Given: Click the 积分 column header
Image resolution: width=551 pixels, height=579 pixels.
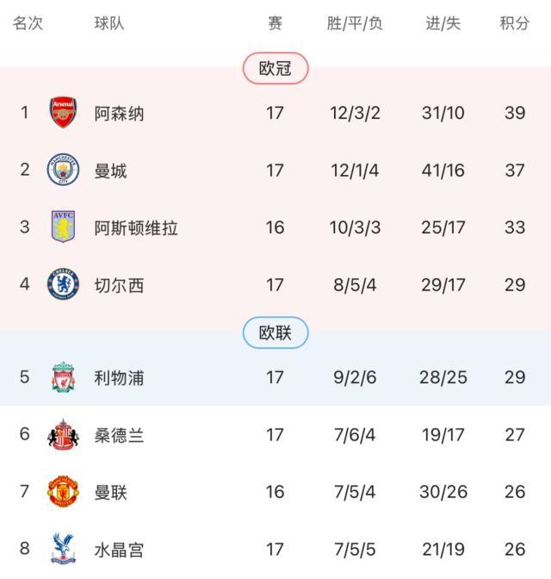Looking at the screenshot, I should 514,23.
